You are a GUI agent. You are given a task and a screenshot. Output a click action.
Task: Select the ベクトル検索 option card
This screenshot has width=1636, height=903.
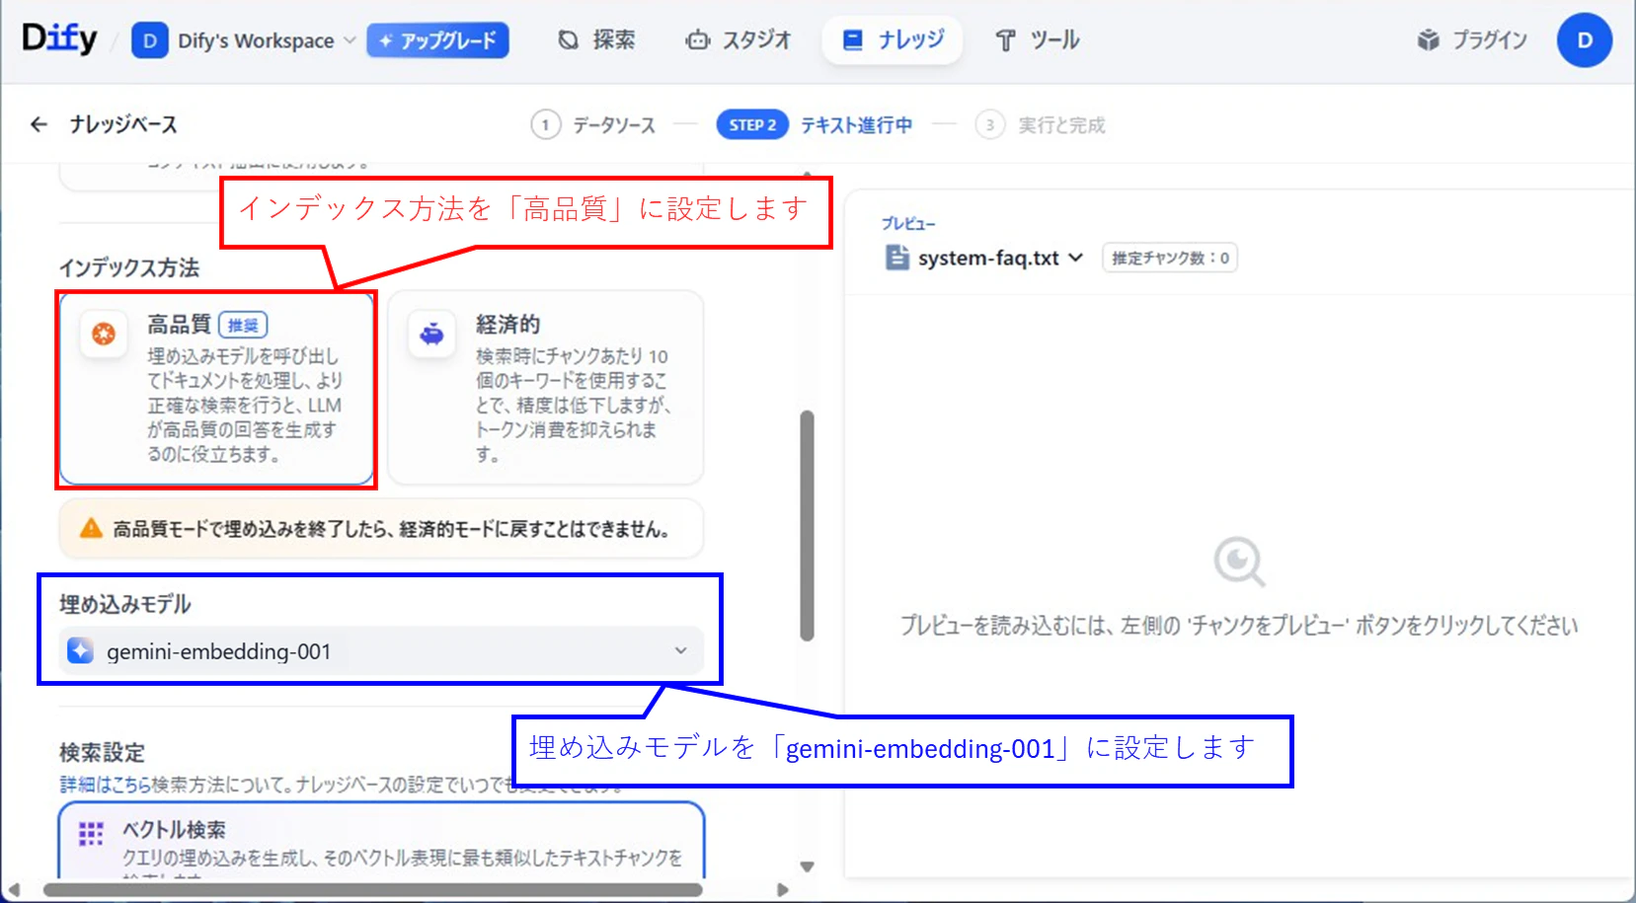click(x=381, y=840)
